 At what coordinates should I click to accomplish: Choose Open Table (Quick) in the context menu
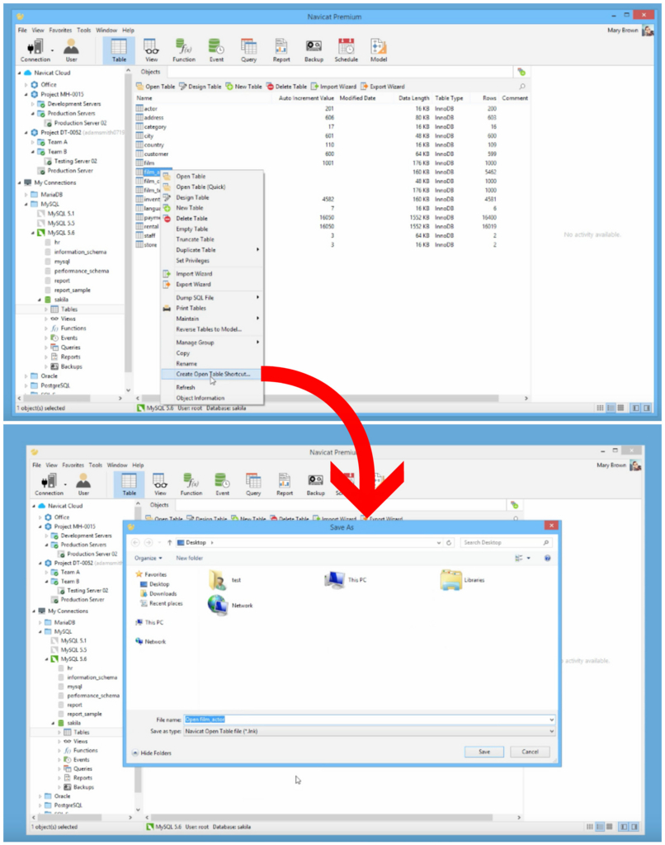200,187
